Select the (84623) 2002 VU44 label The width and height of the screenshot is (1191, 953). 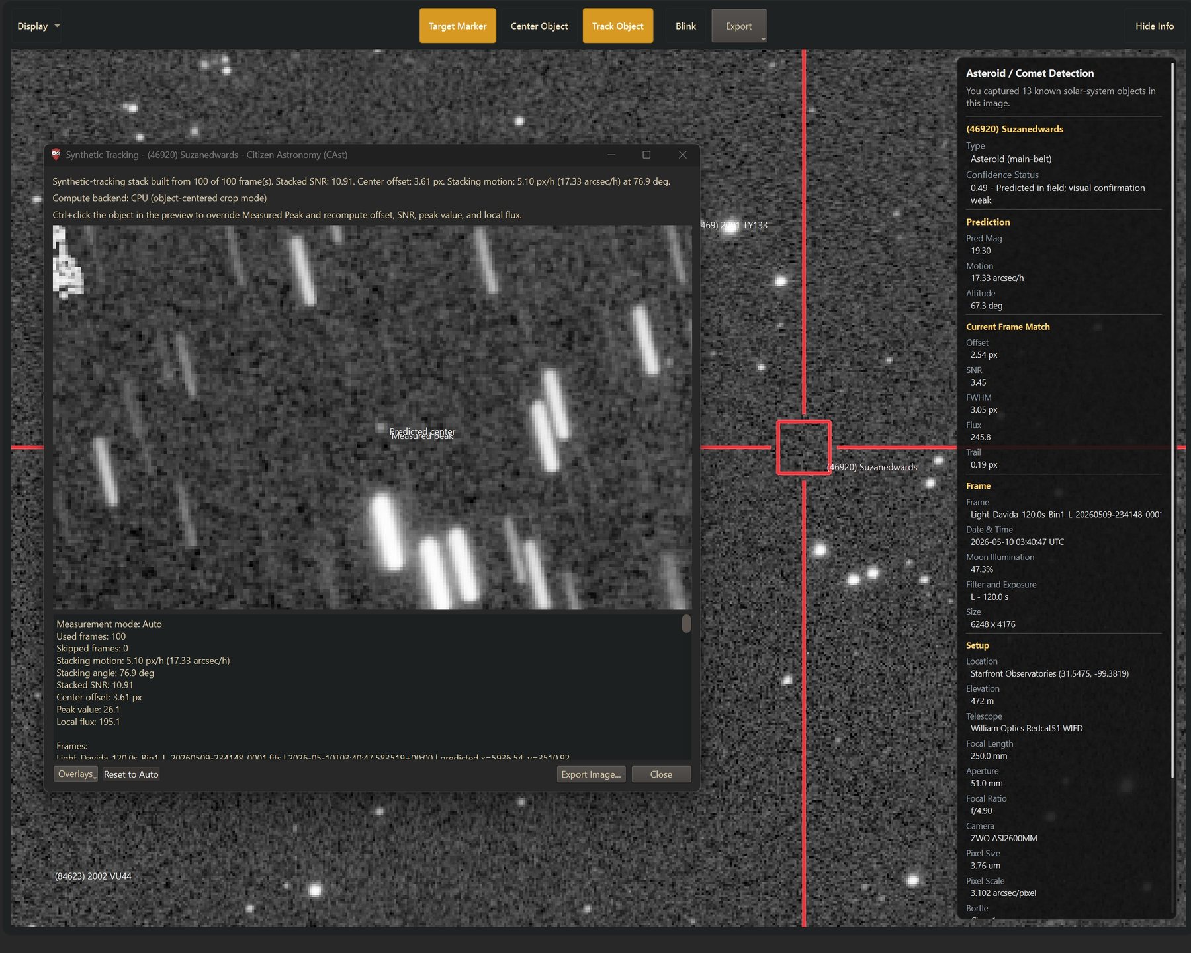pyautogui.click(x=93, y=876)
